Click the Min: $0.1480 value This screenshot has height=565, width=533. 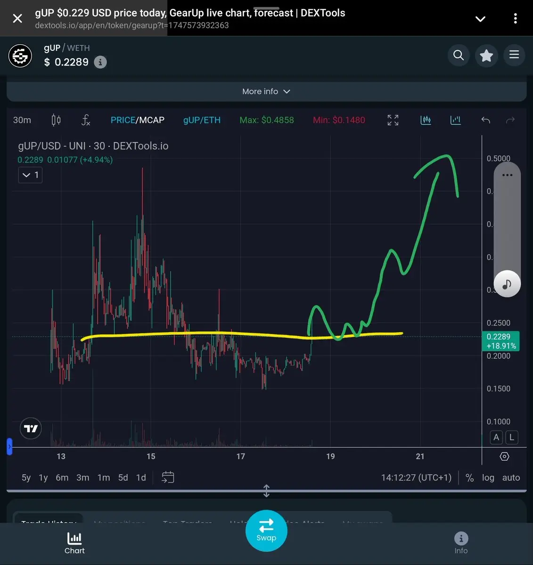[339, 120]
